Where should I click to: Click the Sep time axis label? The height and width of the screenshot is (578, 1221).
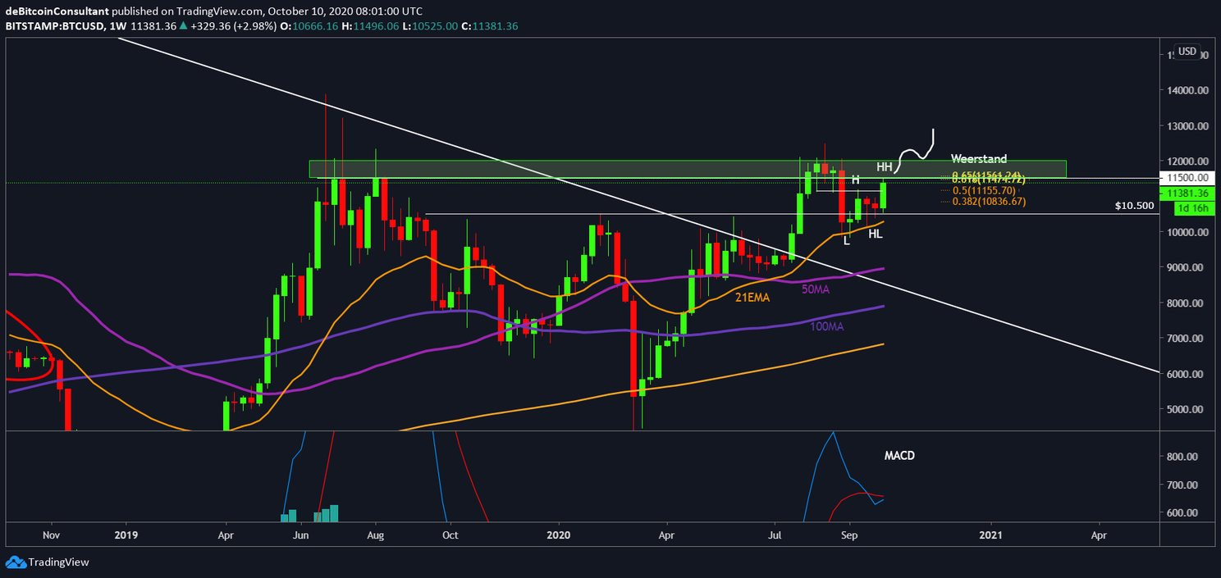850,534
